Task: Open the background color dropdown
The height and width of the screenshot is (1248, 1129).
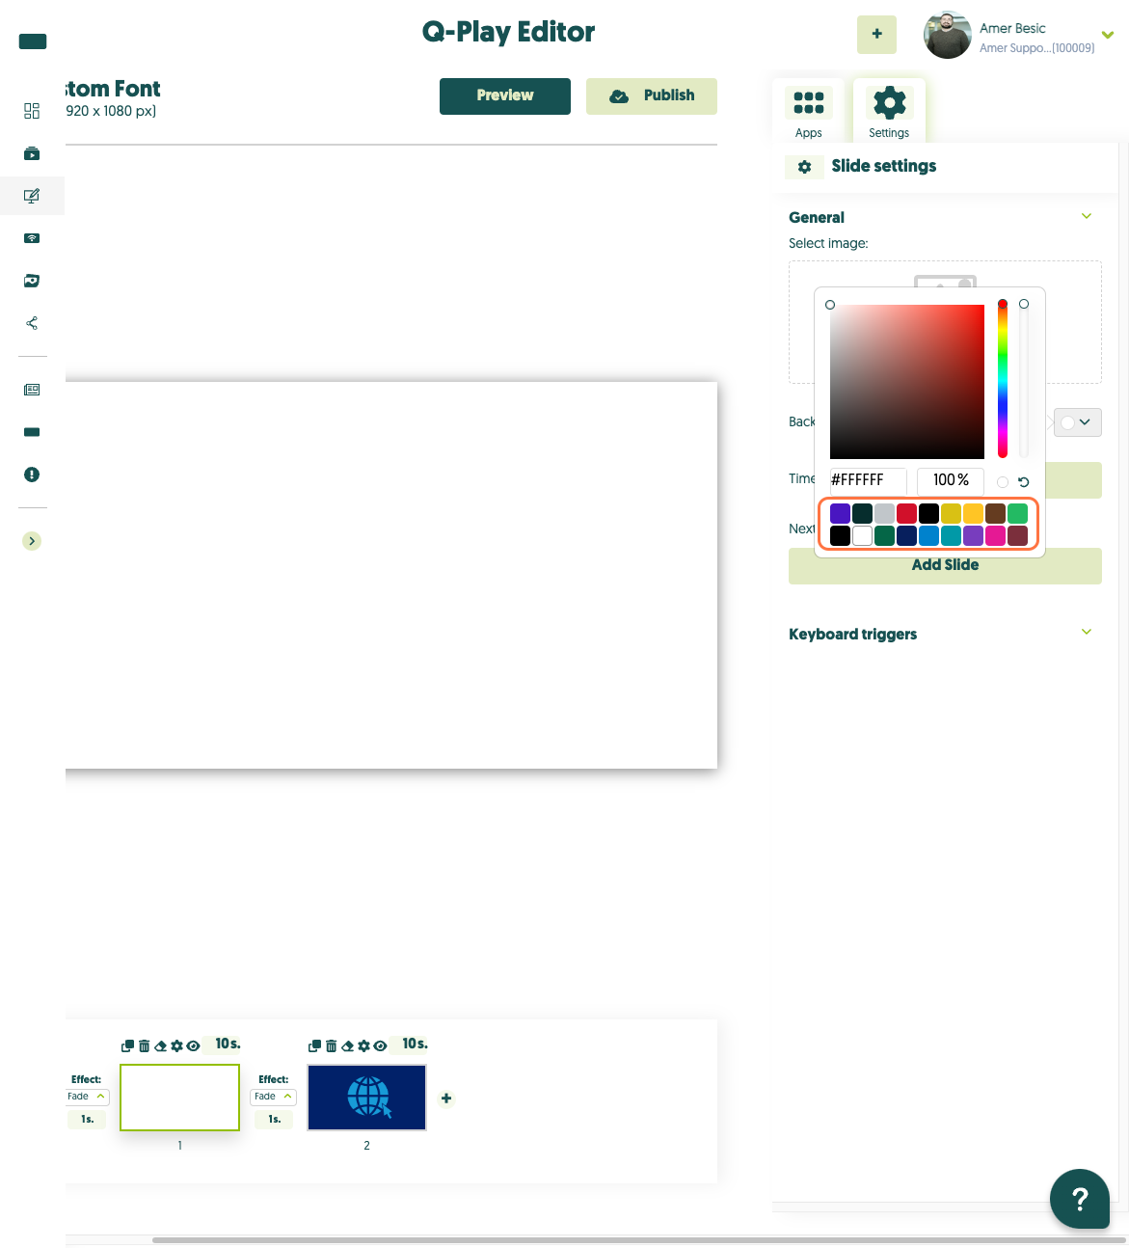Action: click(1078, 422)
